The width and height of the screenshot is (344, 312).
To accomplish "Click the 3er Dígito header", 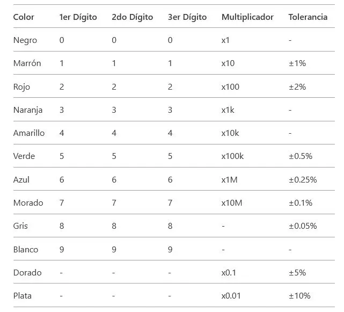I will [187, 17].
